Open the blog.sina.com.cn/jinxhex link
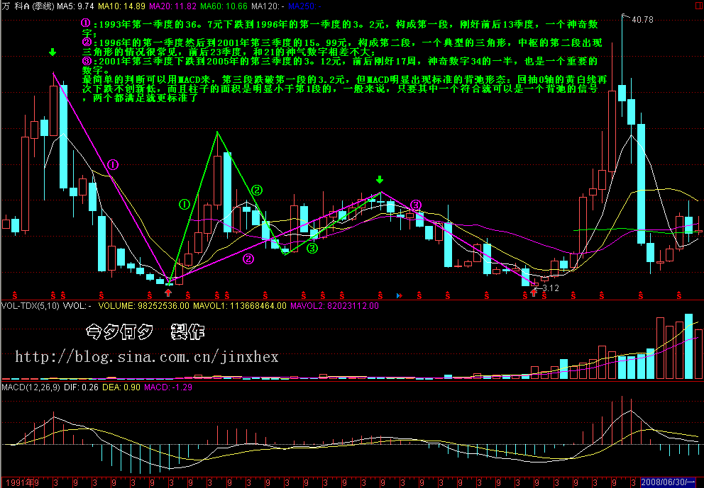 [x=147, y=357]
